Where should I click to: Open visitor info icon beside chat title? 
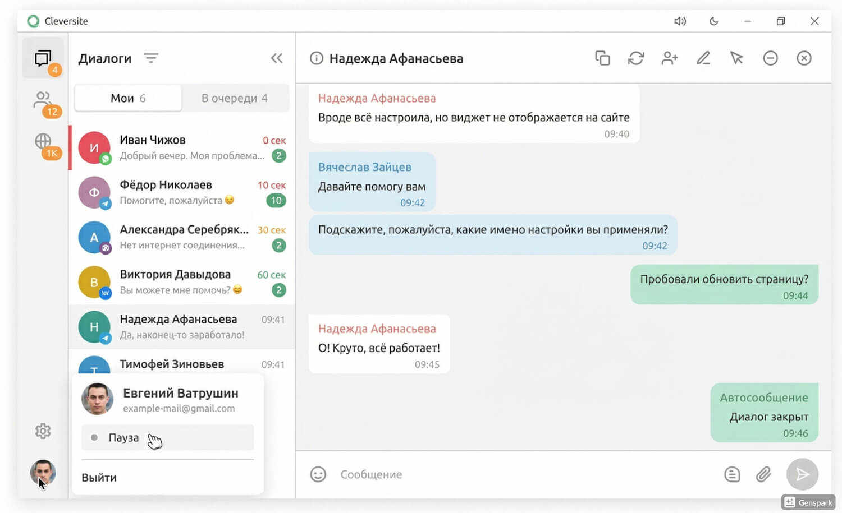click(317, 58)
